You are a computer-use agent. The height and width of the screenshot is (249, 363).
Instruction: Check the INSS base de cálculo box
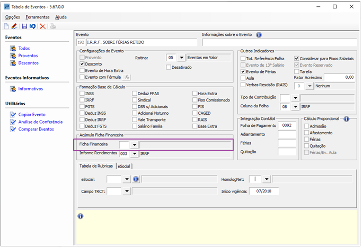82,94
